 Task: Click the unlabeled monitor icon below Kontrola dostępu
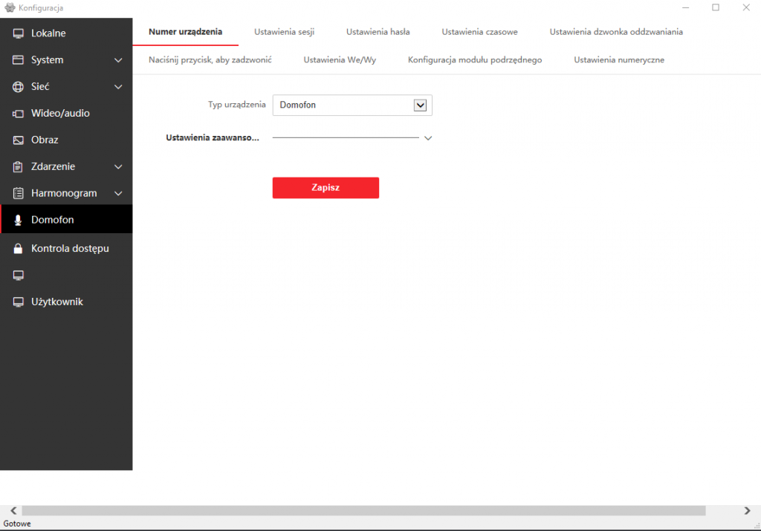click(16, 275)
